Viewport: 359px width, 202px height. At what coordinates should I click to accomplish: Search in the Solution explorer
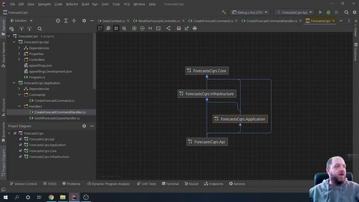[40, 29]
